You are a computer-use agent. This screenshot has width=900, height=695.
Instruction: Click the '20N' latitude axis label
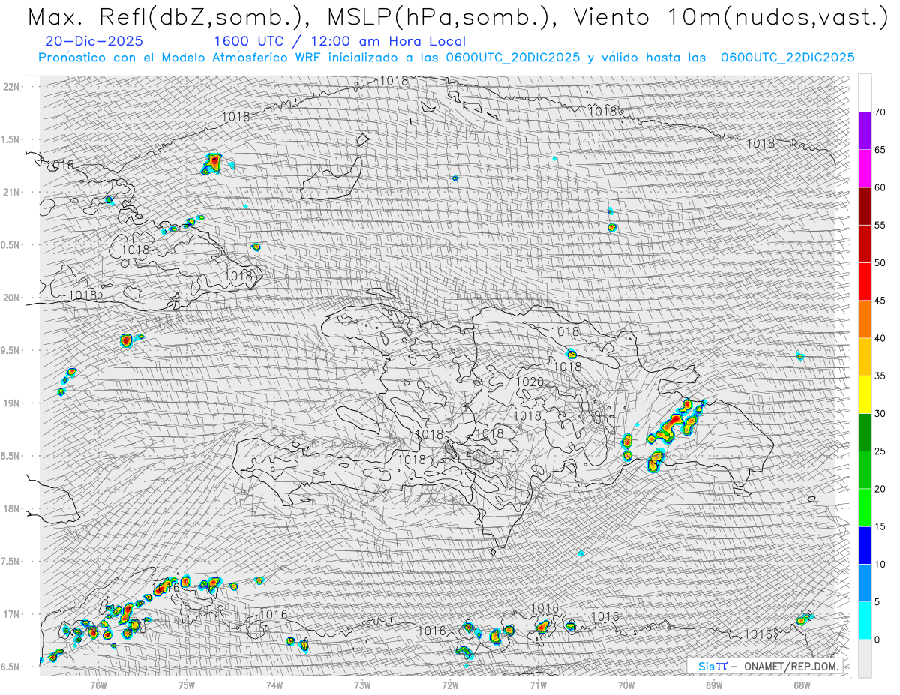point(11,298)
